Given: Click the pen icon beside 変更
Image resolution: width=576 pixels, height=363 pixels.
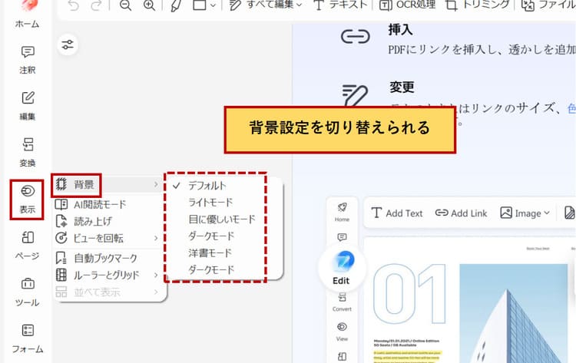Looking at the screenshot, I should click(355, 95).
